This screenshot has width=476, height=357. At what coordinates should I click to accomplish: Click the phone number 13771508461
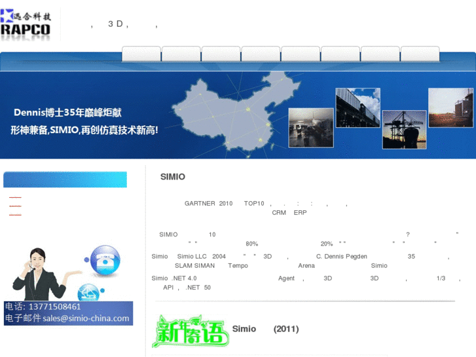(x=54, y=307)
